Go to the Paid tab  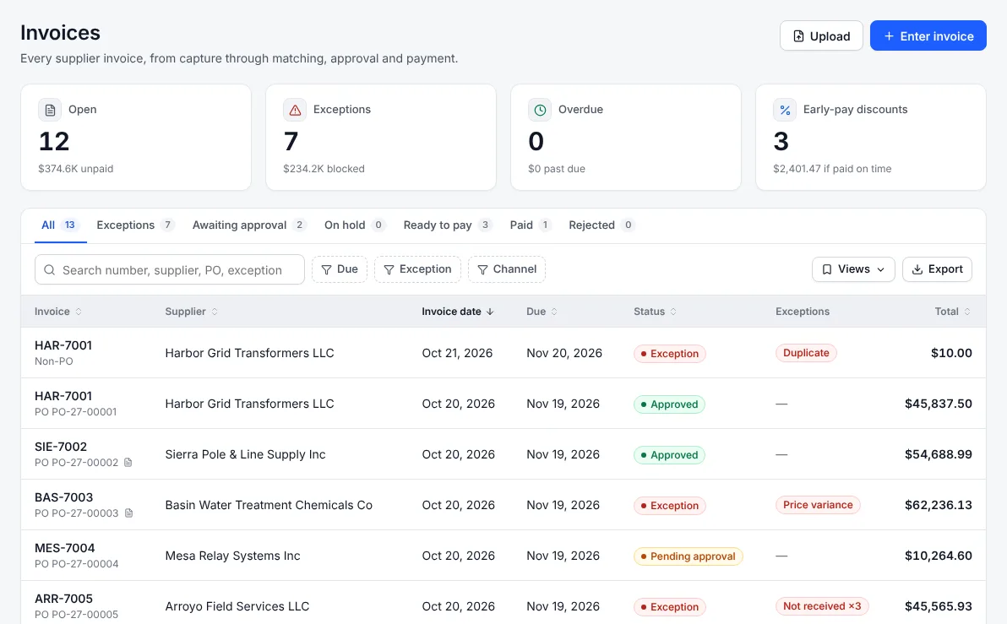pos(531,225)
